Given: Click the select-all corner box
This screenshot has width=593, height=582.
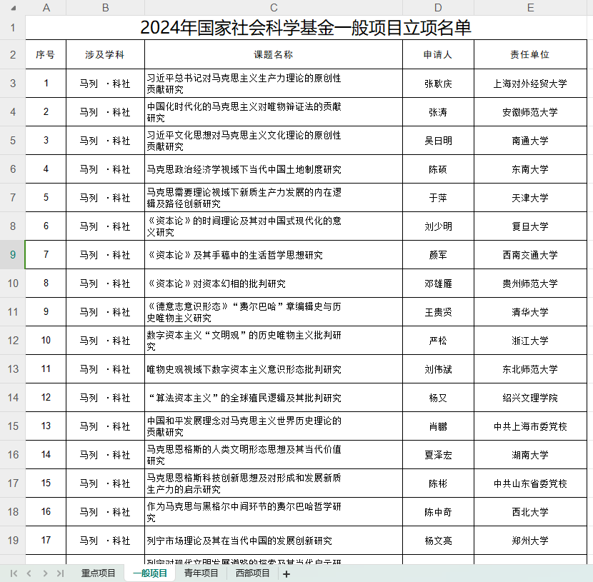Looking at the screenshot, I should 12,8.
